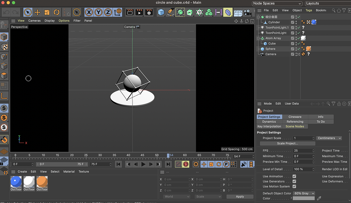Open viewport Display menu
The height and width of the screenshot is (203, 351).
tap(50, 21)
